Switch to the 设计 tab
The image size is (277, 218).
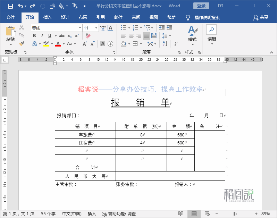click(65, 17)
